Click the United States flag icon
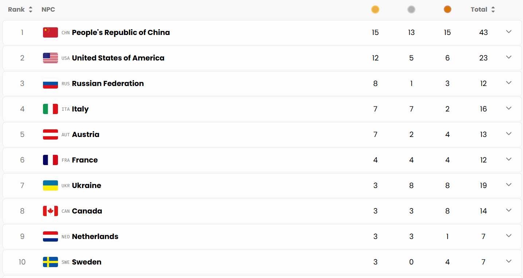This screenshot has height=278, width=523. [x=50, y=58]
